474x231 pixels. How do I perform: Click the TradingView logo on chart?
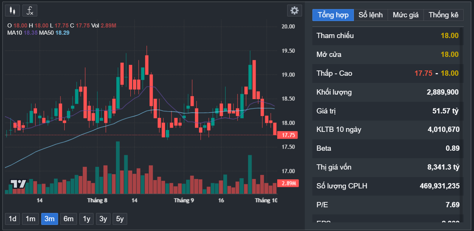click(18, 184)
